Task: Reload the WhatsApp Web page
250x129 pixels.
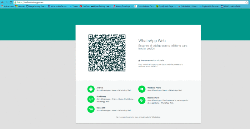Action: coord(11,2)
